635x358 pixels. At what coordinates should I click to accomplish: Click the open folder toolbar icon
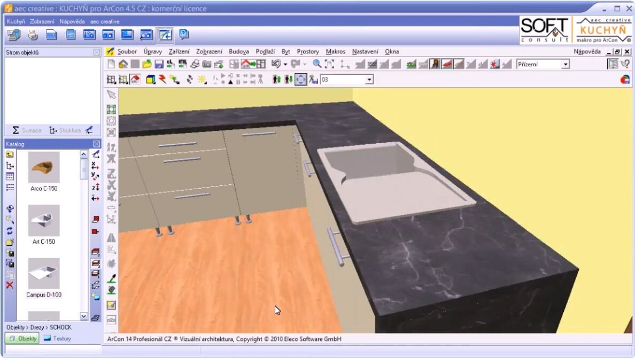147,65
